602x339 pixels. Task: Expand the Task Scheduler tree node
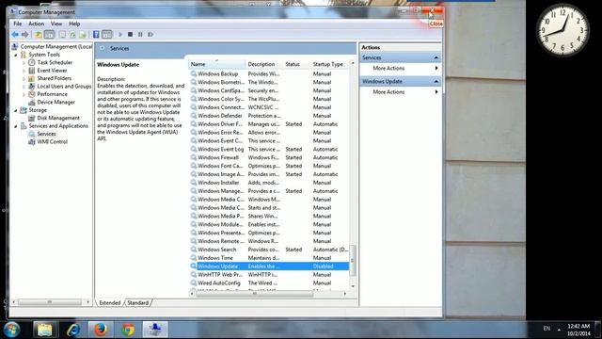24,63
